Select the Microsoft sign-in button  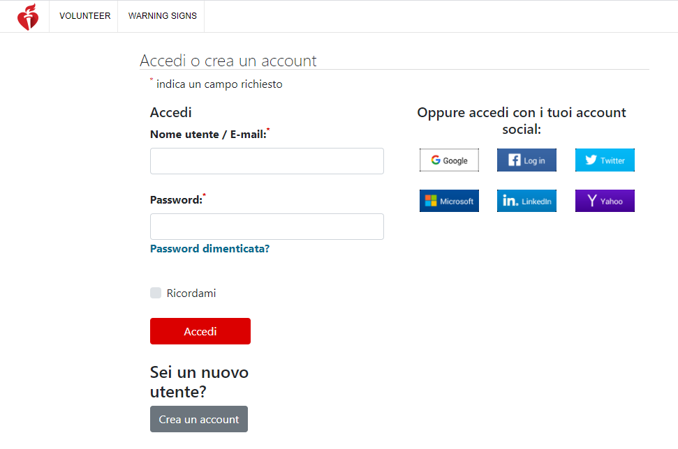(449, 201)
